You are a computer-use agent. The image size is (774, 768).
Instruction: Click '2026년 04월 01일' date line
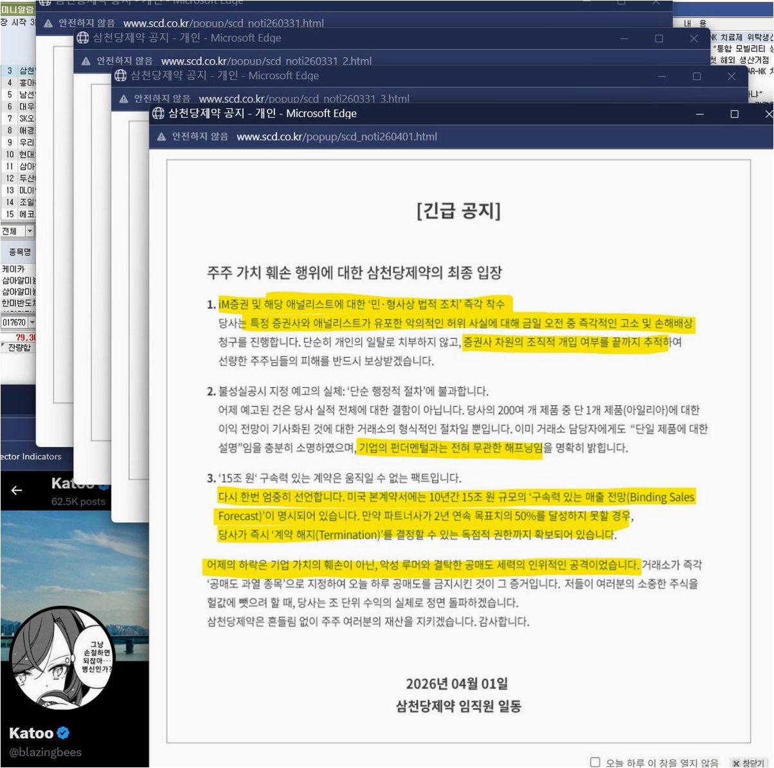pyautogui.click(x=457, y=684)
